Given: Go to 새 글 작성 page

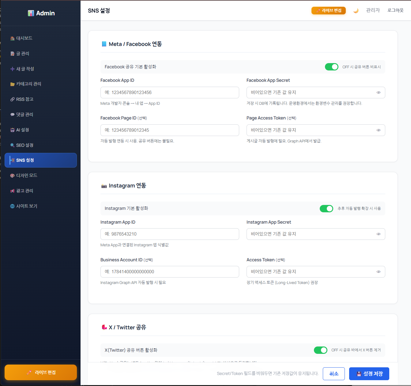Looking at the screenshot, I should tap(25, 69).
